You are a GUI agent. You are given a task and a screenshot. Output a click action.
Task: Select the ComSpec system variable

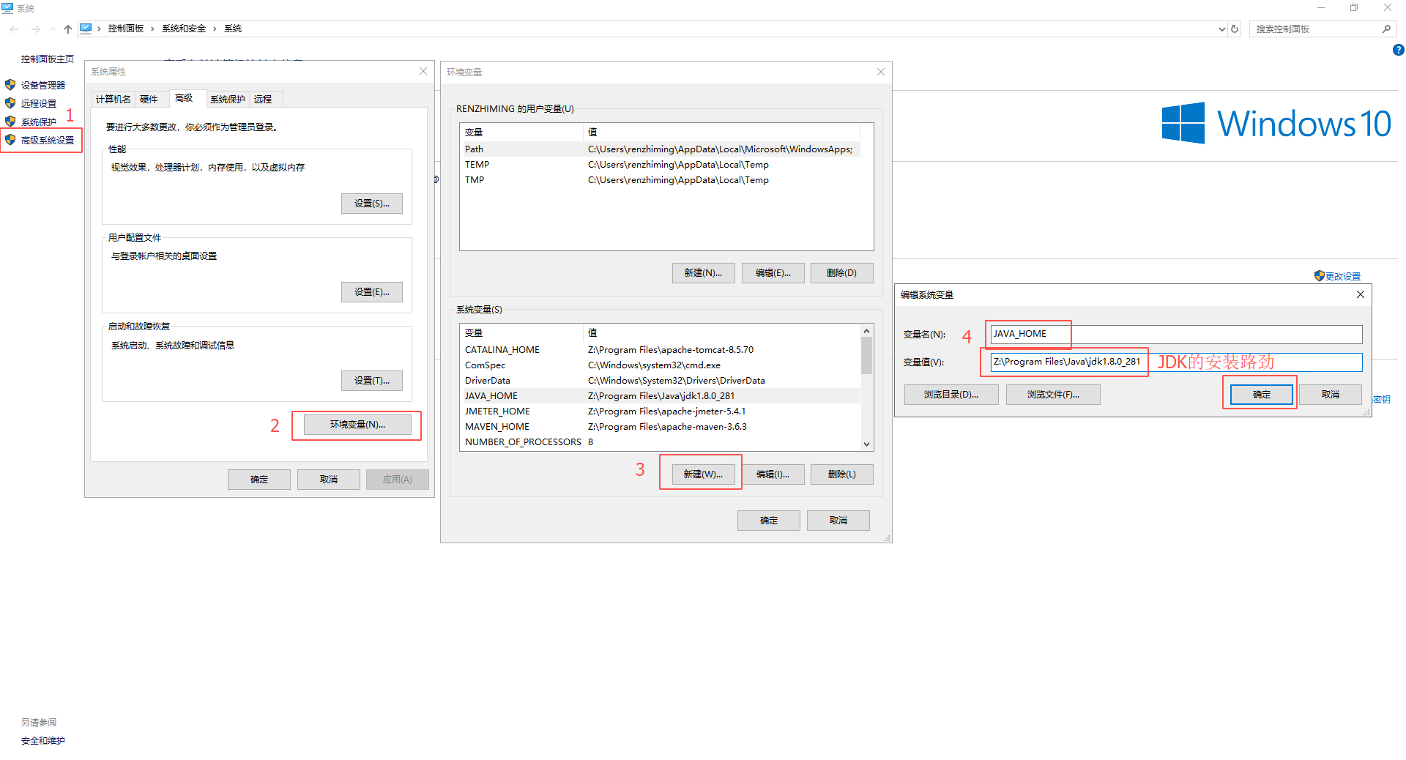click(661, 365)
